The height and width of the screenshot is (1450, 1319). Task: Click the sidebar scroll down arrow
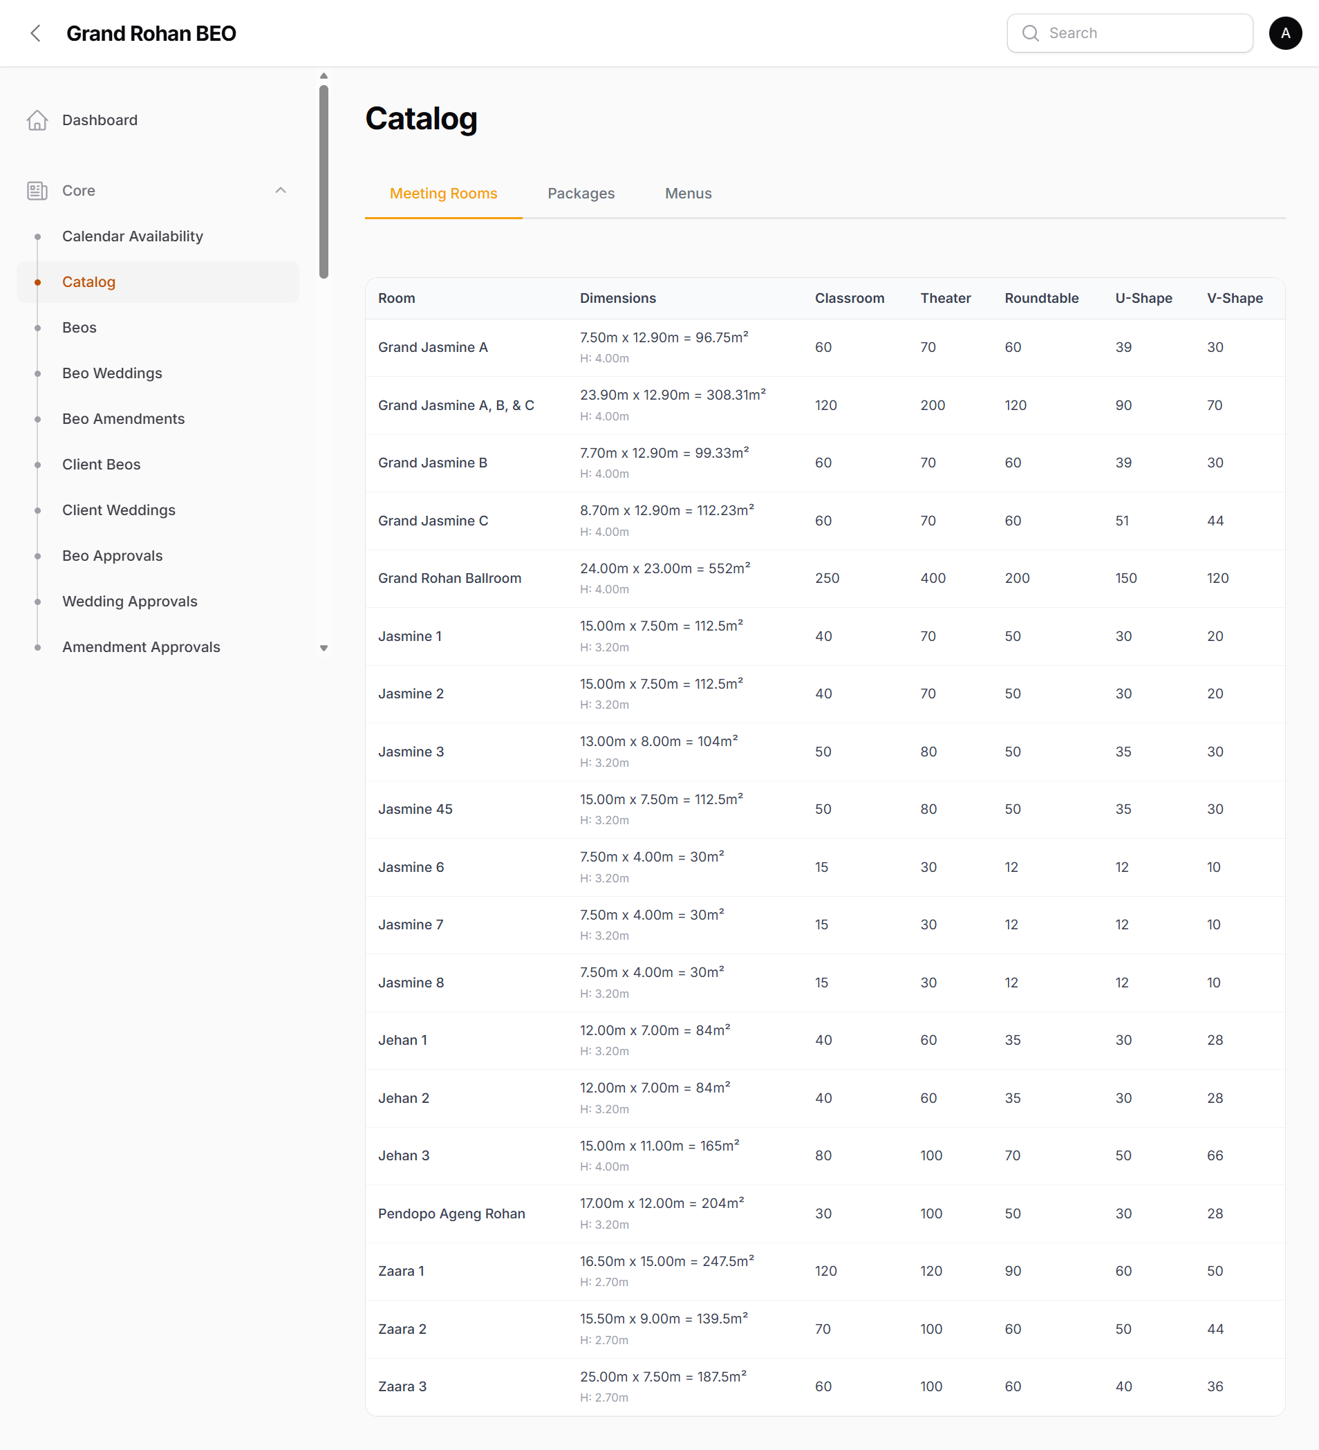click(324, 648)
